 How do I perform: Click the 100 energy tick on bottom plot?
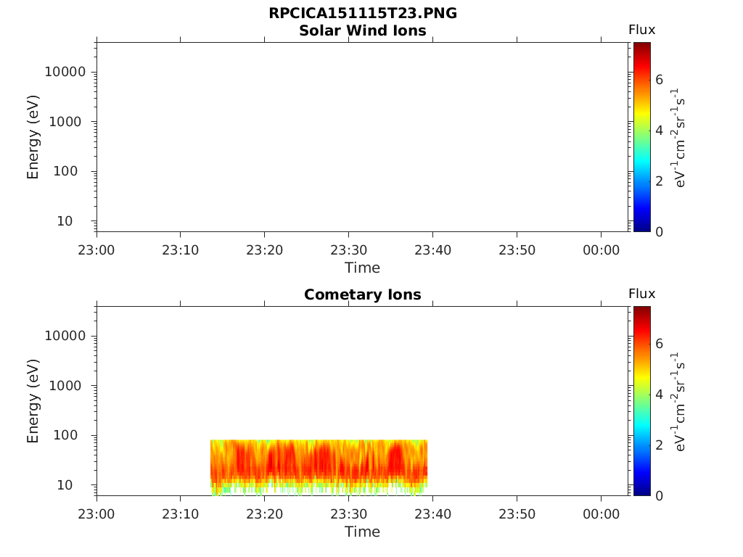click(65, 435)
